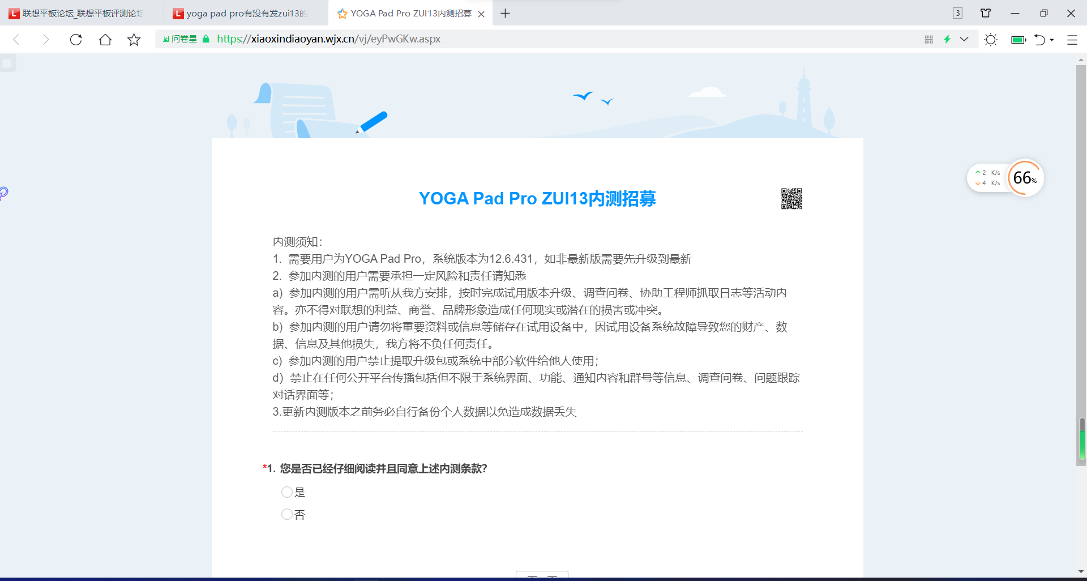Click the 66% memory accelerator ball

point(1025,178)
